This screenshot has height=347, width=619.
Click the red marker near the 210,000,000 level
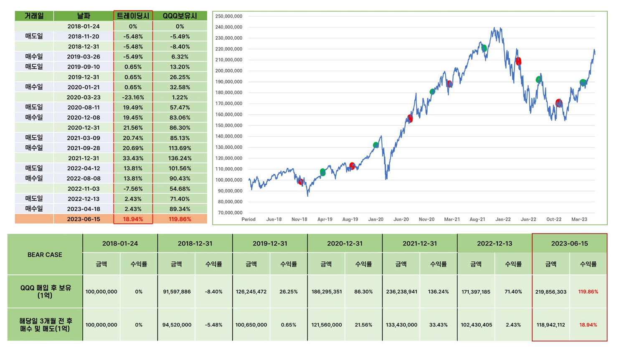pos(518,61)
